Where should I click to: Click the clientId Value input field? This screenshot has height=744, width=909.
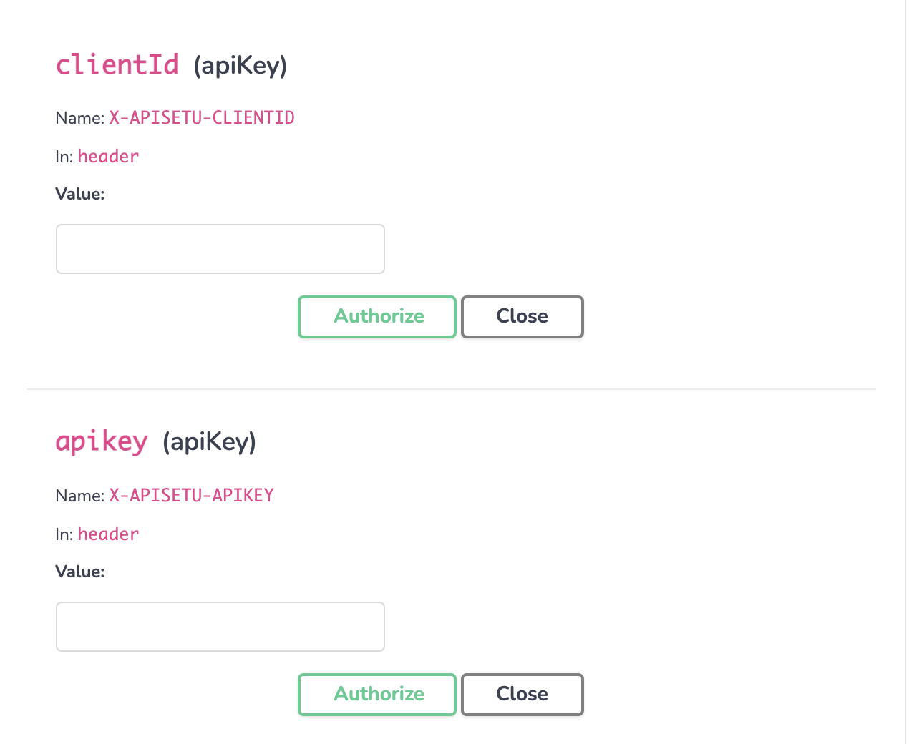(220, 249)
